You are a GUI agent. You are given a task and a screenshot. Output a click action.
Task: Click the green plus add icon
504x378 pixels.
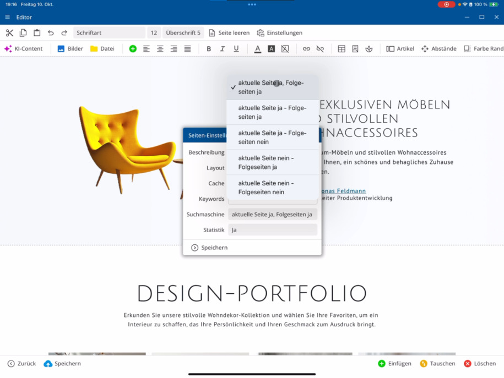pyautogui.click(x=133, y=48)
